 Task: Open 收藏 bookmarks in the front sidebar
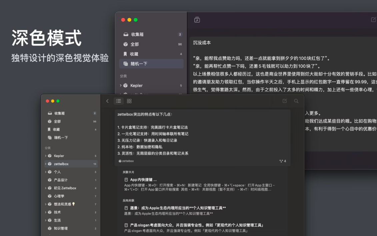point(56,129)
